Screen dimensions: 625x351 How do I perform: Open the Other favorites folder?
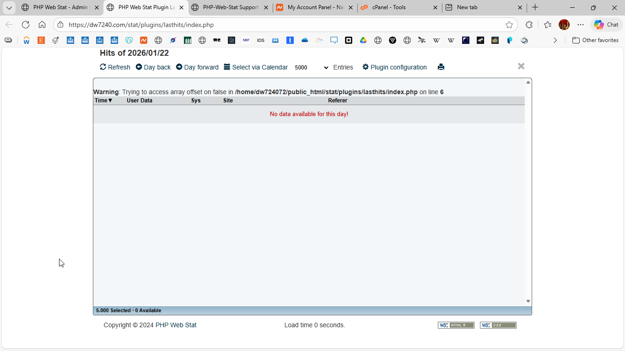595,40
